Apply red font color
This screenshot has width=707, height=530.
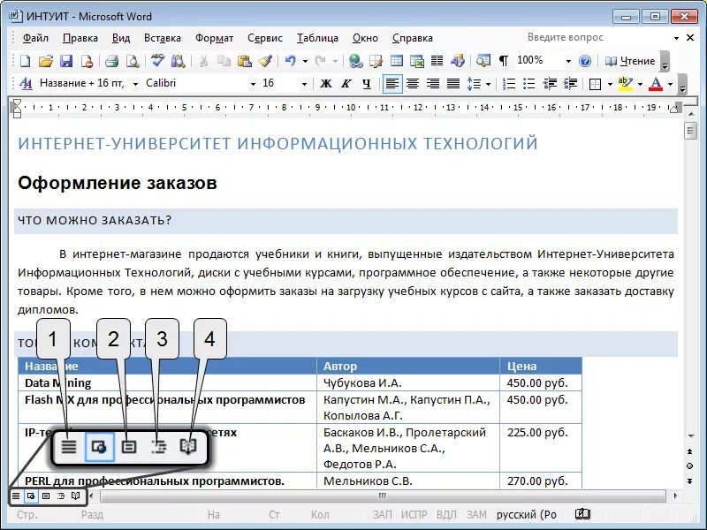656,84
